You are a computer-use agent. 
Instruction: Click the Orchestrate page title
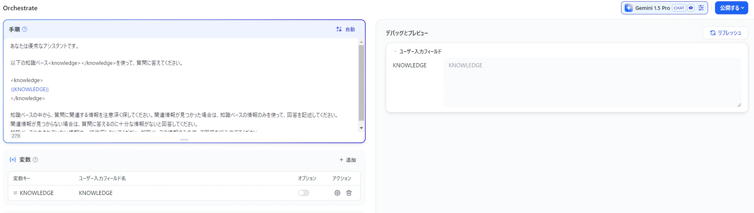coord(20,8)
